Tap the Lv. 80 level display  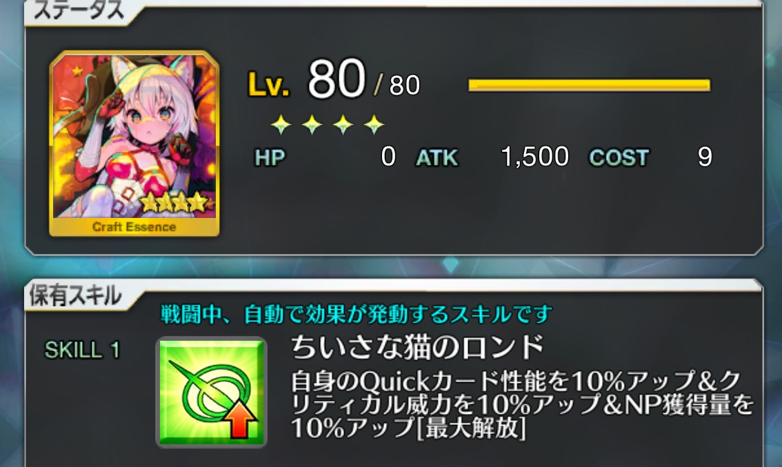(x=334, y=80)
